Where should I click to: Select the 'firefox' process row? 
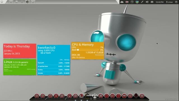54,70
